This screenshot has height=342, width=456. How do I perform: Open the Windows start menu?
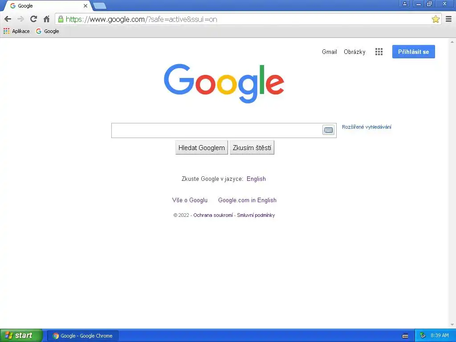point(21,335)
